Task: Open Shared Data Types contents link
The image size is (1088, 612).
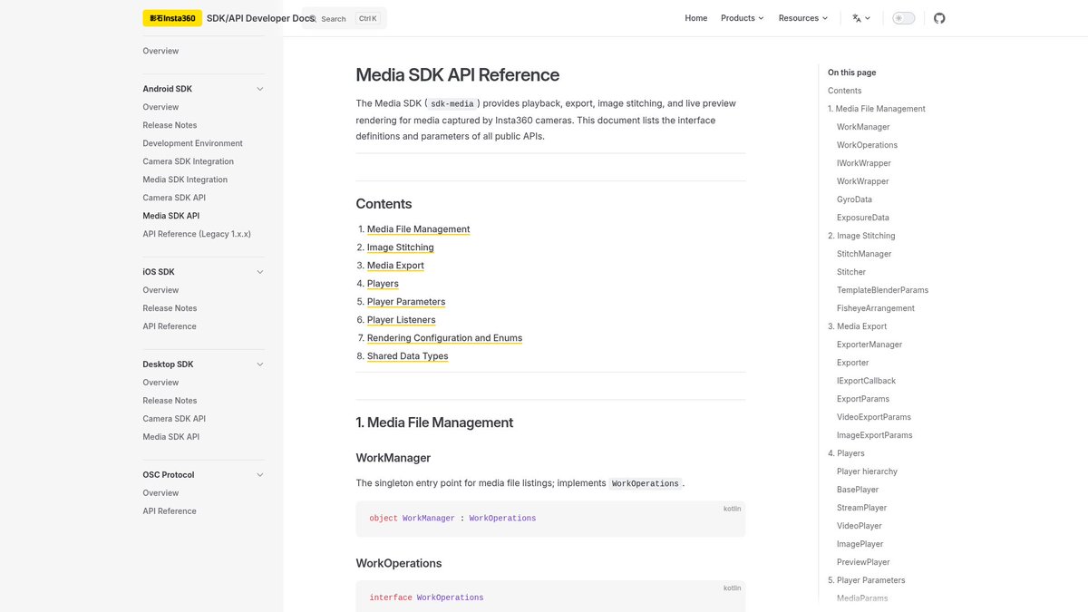Action: tap(408, 356)
